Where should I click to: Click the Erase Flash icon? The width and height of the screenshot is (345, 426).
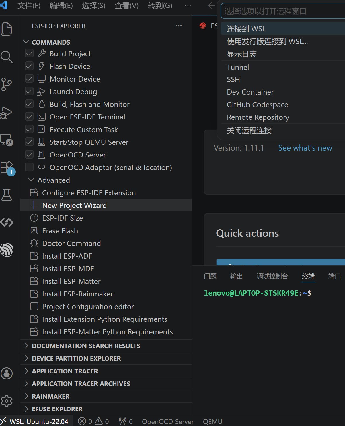(x=34, y=231)
